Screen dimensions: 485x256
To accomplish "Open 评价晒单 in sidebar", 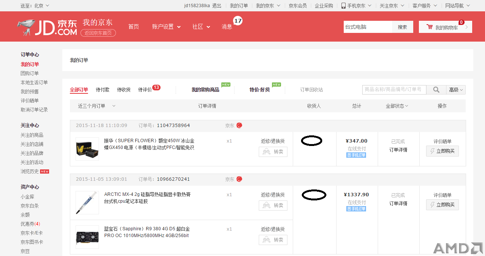I will [x=30, y=101].
